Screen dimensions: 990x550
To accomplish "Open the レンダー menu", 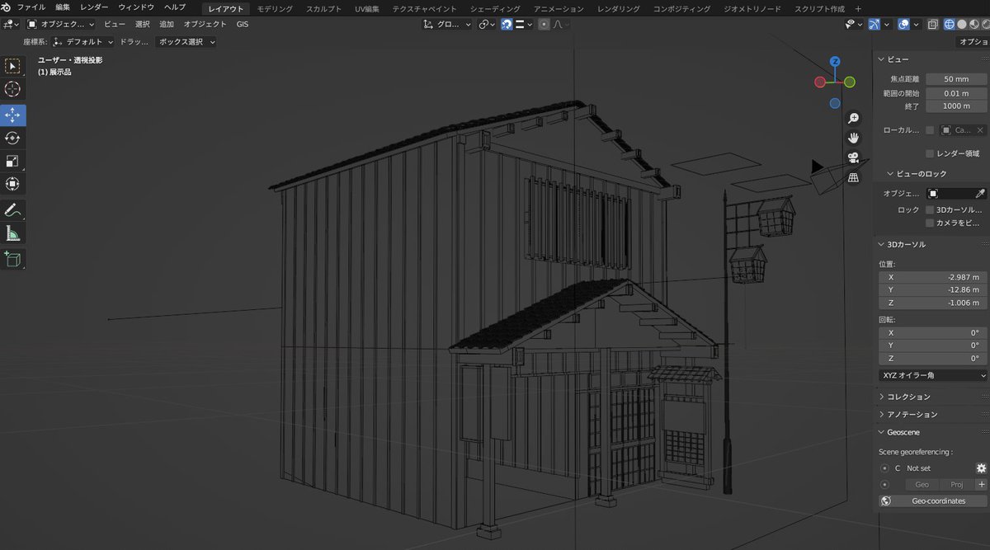I will [94, 7].
